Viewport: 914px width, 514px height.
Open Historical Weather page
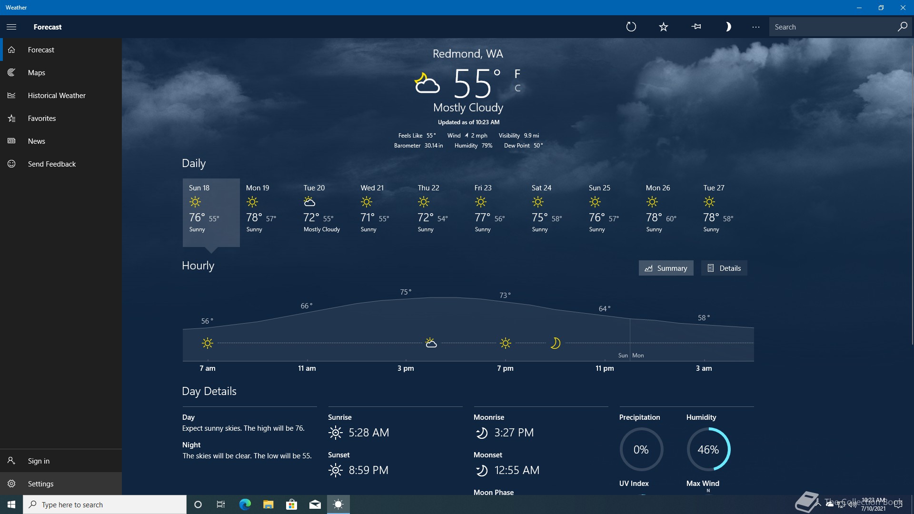61,95
